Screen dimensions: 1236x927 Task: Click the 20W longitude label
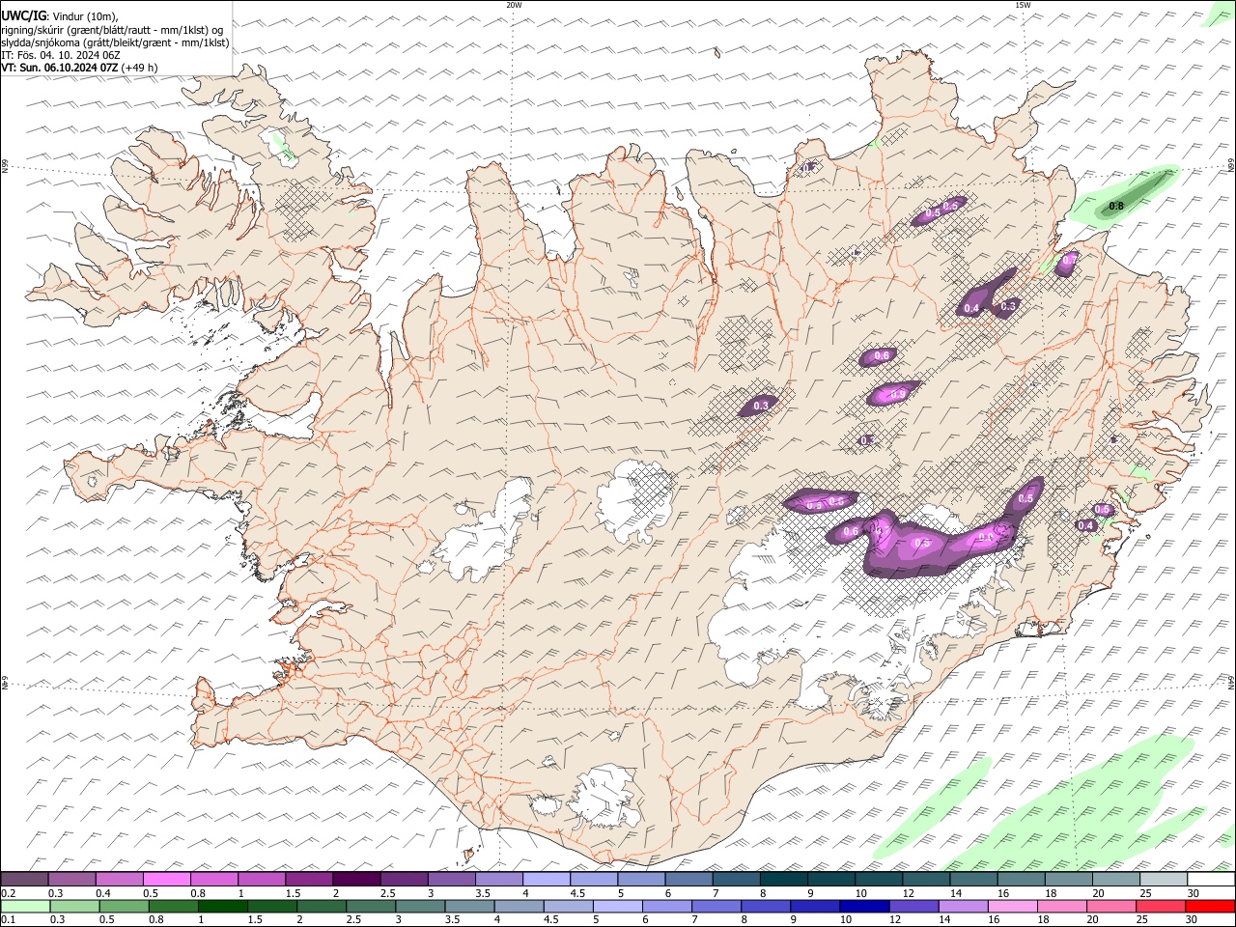pos(515,5)
